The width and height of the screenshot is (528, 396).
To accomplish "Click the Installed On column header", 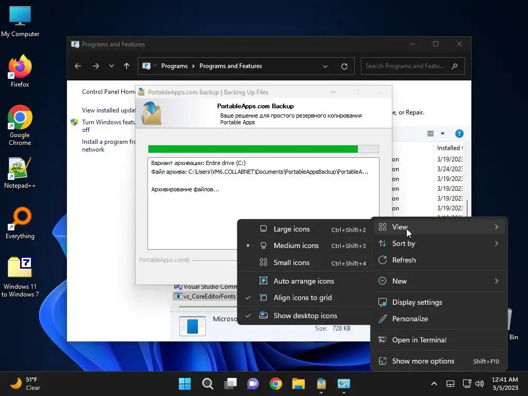I will click(x=450, y=148).
